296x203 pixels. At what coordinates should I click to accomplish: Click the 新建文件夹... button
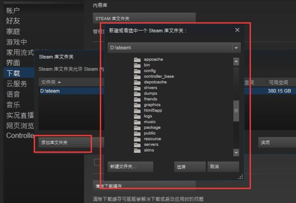pyautogui.click(x=130, y=167)
